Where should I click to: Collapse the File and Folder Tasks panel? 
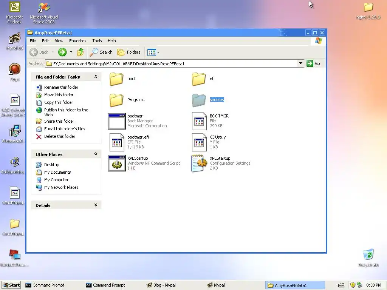(x=96, y=77)
